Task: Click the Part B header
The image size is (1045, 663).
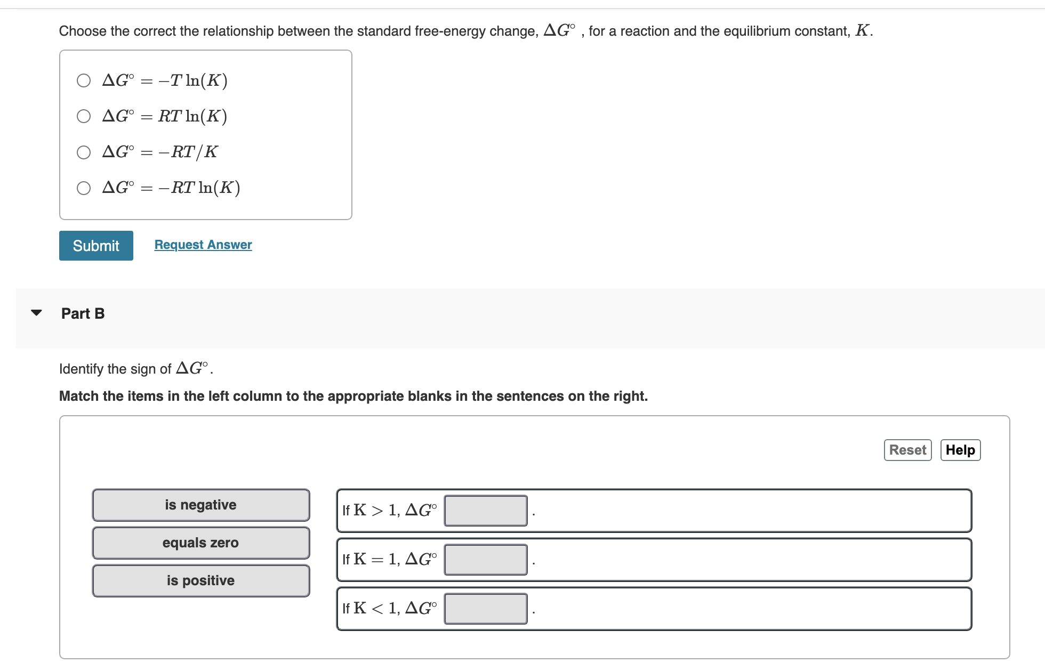Action: [x=83, y=313]
